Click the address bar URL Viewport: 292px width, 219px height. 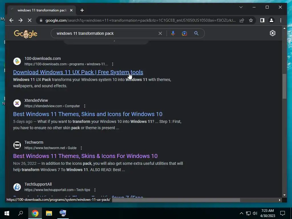[141, 20]
